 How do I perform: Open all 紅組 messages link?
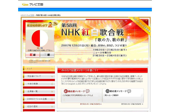point(91,104)
